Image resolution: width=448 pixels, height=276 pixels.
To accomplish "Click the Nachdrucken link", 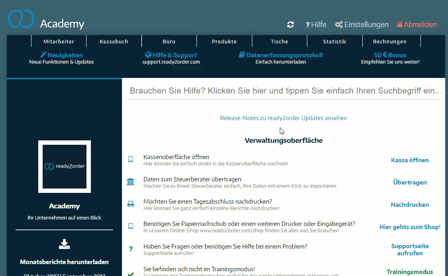I will point(410,205).
